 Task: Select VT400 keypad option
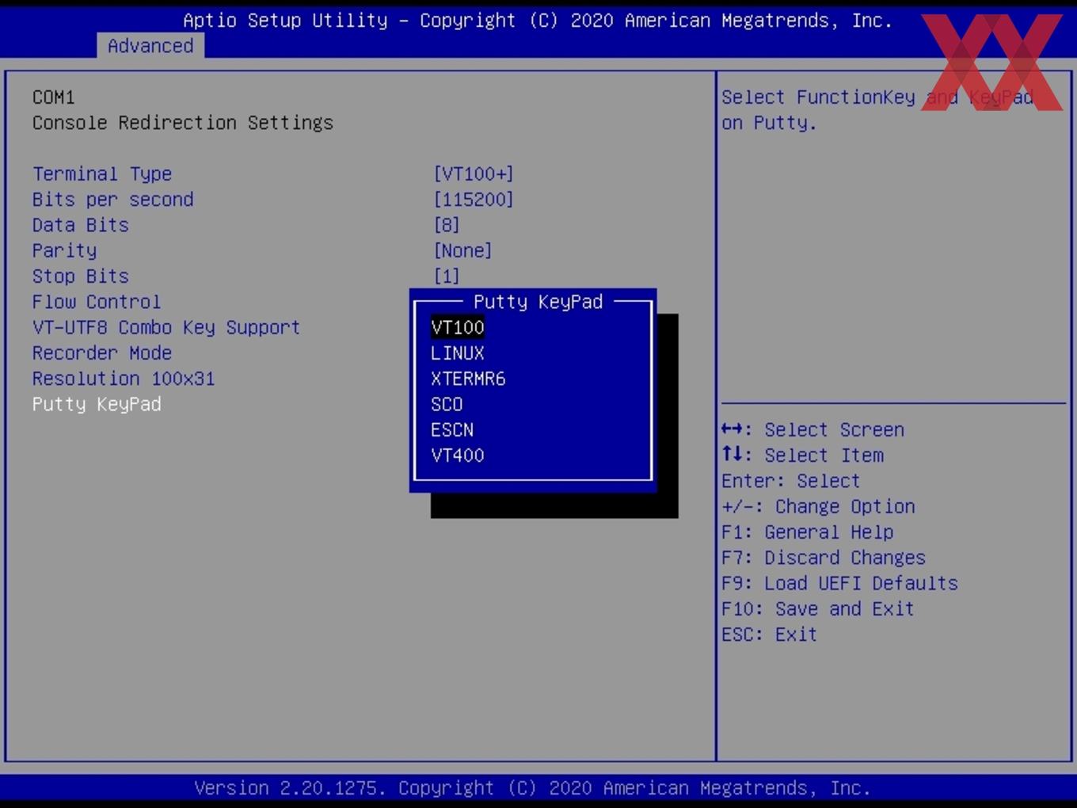[458, 455]
